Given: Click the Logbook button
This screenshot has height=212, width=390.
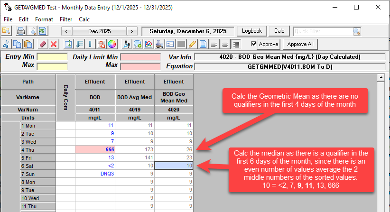Looking at the screenshot, I should 252,31.
